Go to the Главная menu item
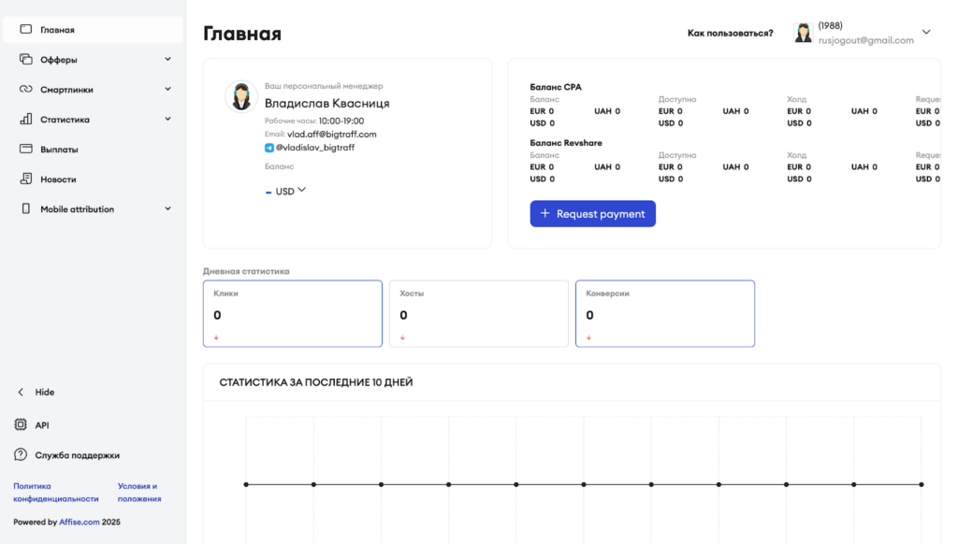Image resolution: width=958 pixels, height=544 pixels. coord(93,29)
